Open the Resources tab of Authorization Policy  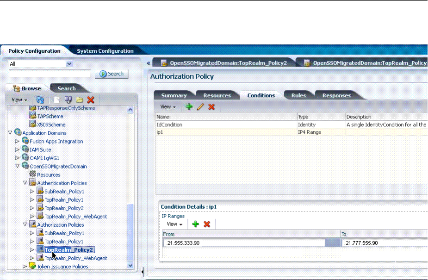217,95
